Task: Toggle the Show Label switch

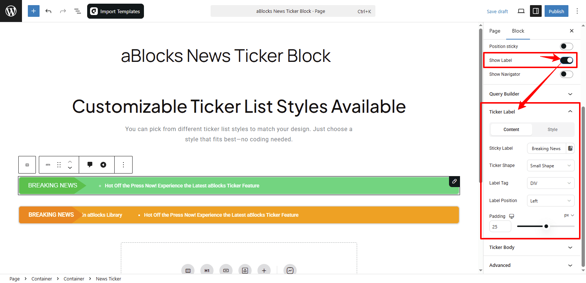Action: click(x=566, y=60)
